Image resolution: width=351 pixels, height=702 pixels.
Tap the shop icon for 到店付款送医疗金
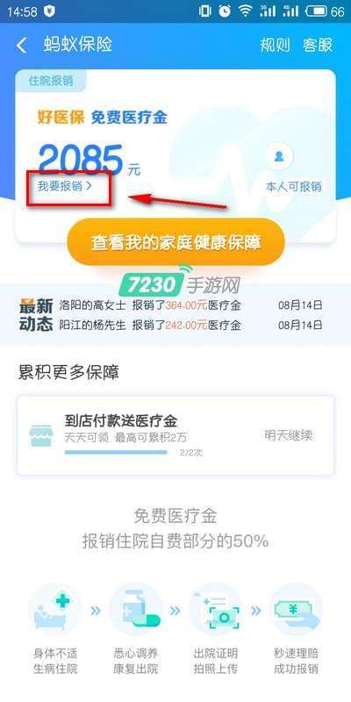(x=41, y=435)
